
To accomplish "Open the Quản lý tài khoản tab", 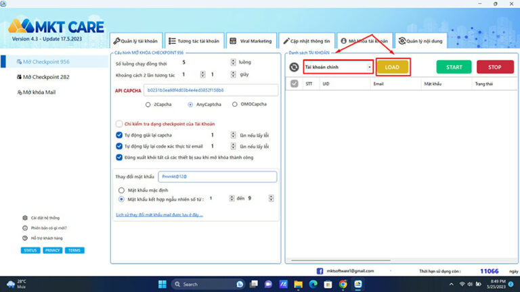I will point(136,41).
